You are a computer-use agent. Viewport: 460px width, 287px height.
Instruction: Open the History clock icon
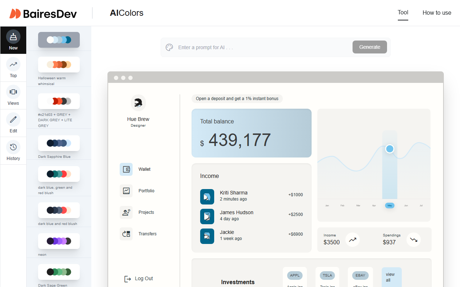13,147
